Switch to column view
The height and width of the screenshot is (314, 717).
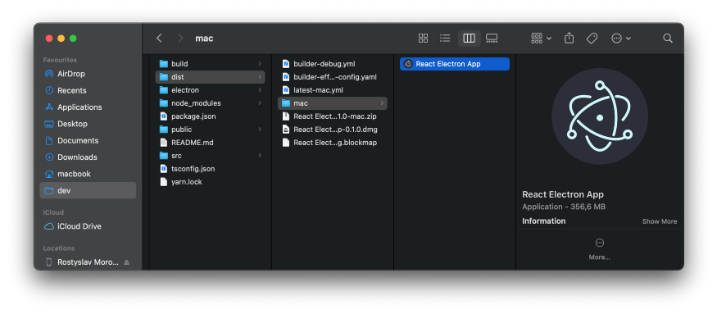coord(470,39)
